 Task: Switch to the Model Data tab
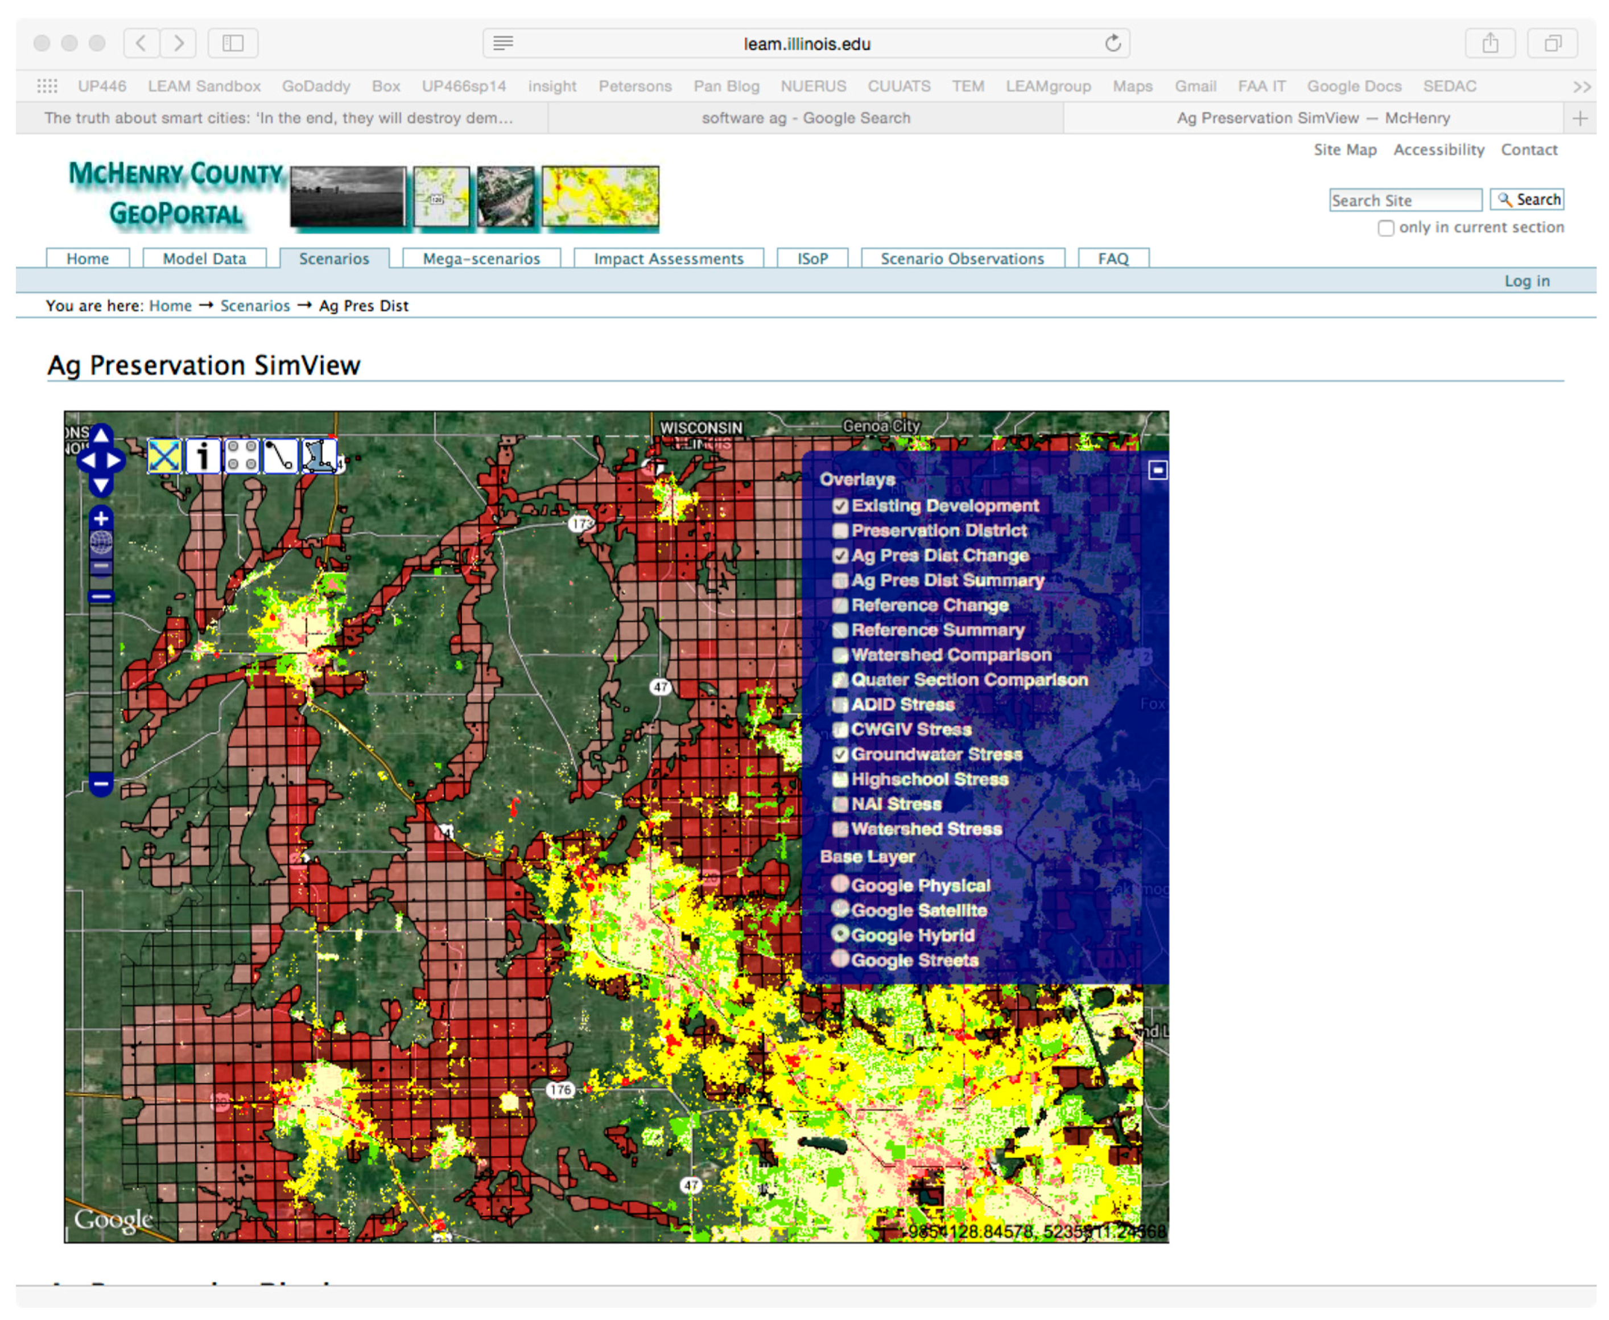(204, 258)
